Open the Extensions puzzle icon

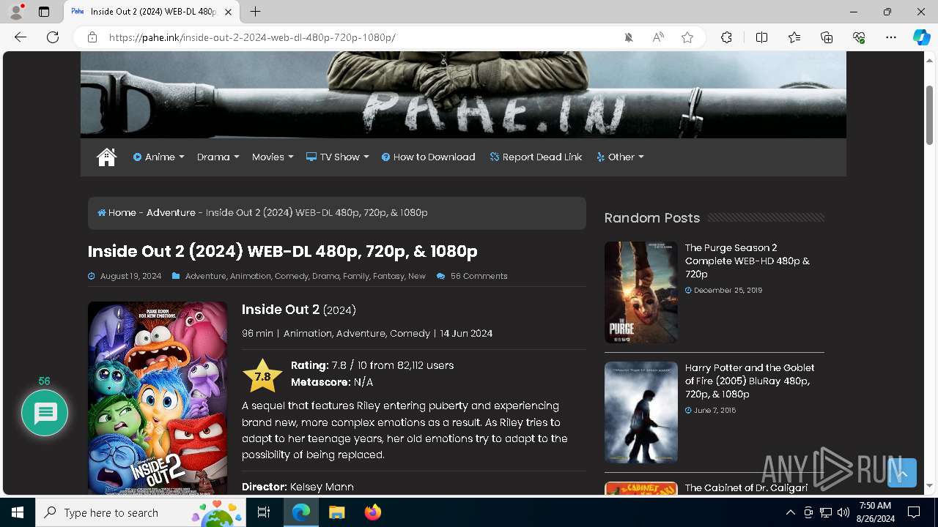tap(726, 37)
